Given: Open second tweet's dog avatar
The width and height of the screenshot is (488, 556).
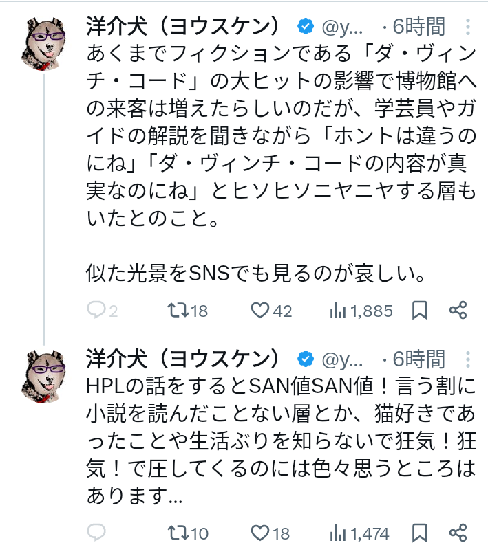Looking at the screenshot, I should click(45, 375).
